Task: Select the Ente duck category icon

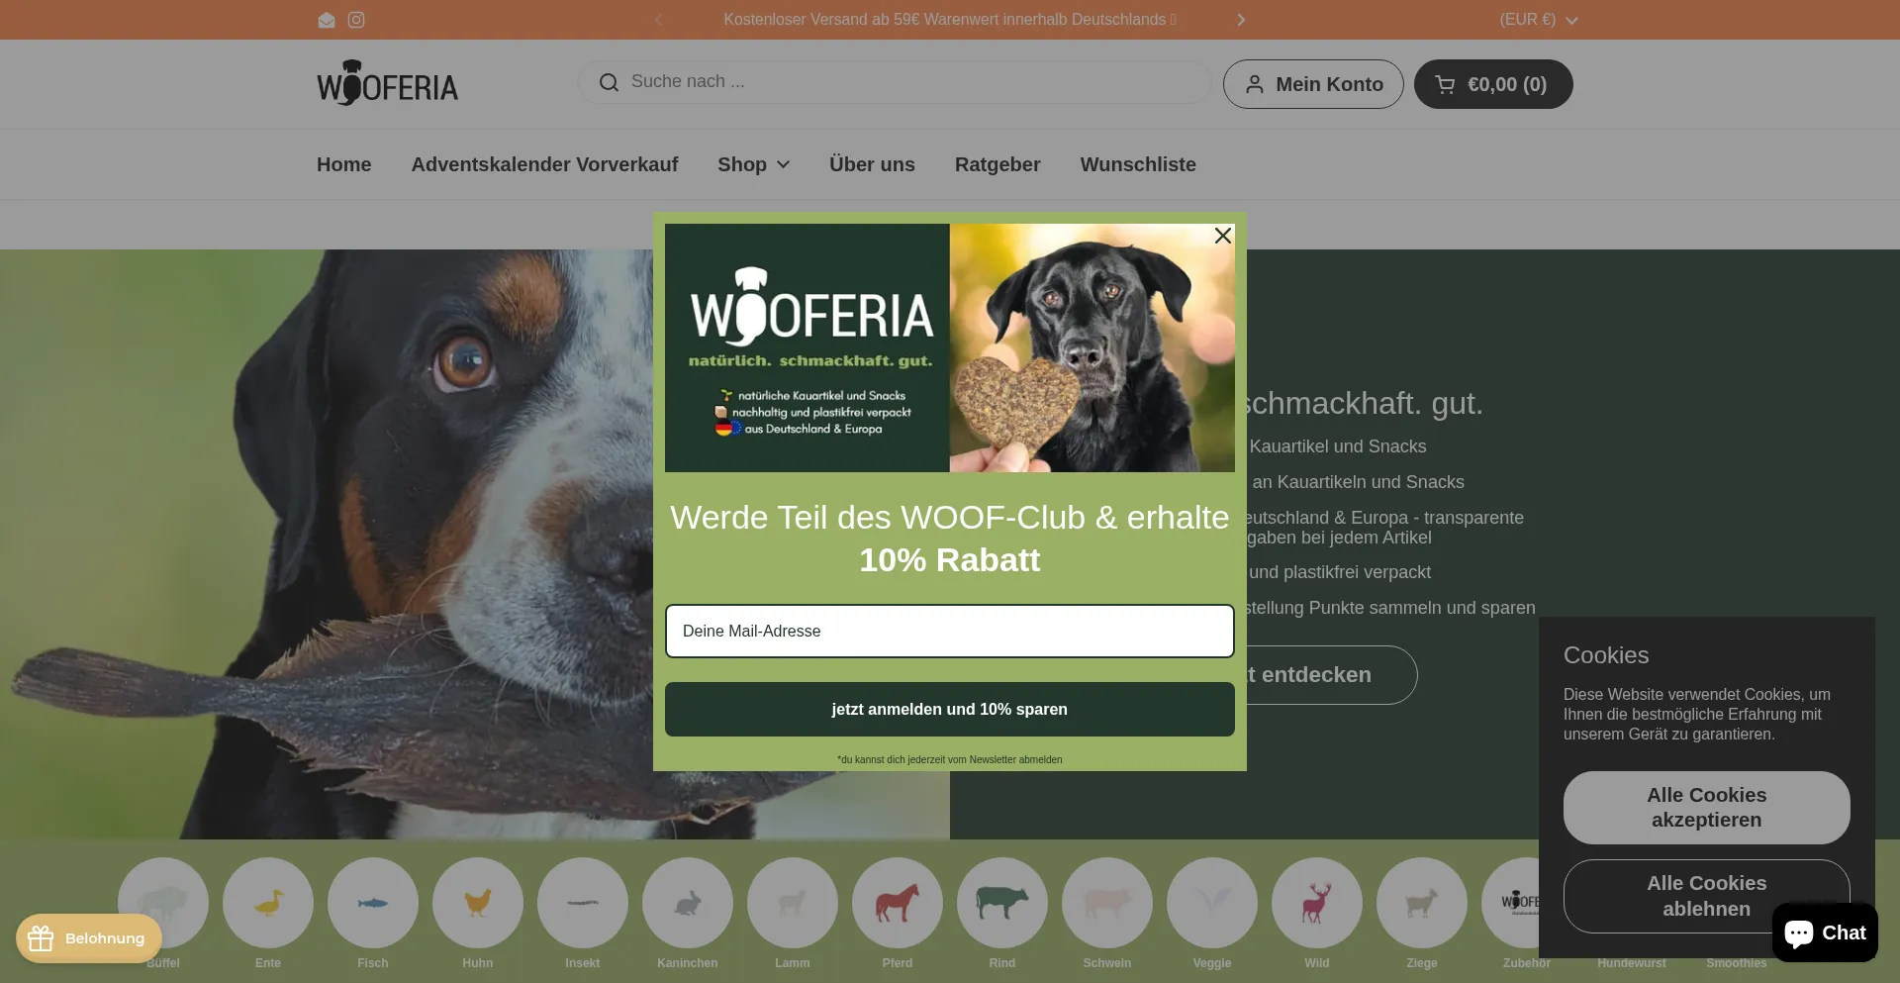Action: click(268, 903)
